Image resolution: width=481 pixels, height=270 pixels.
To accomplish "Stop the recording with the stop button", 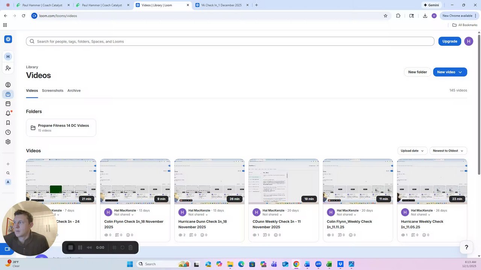I will 70,247.
